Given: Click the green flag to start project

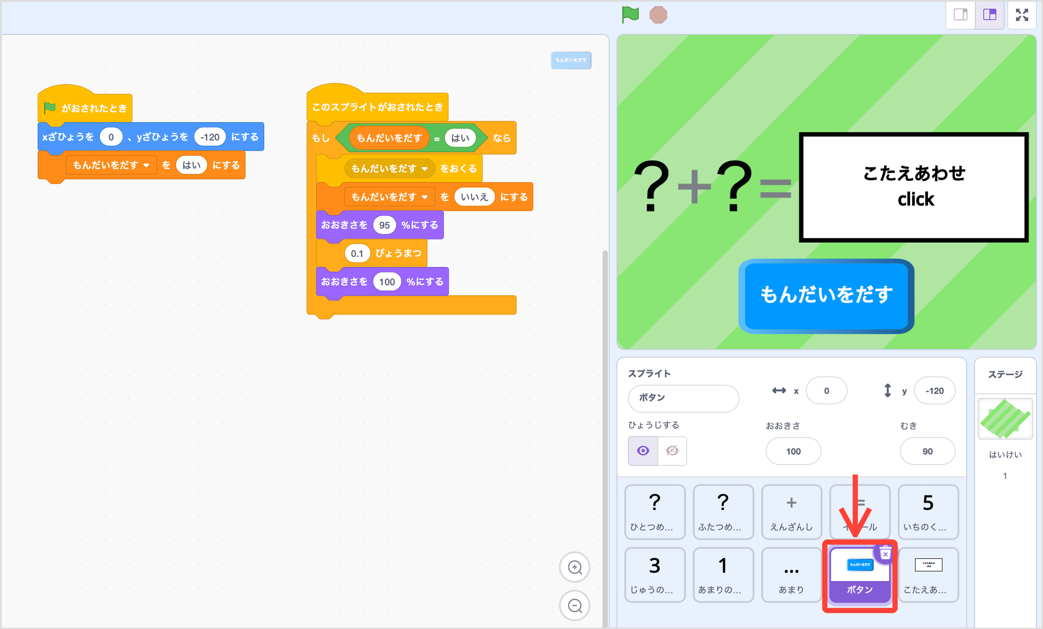Looking at the screenshot, I should pos(630,15).
